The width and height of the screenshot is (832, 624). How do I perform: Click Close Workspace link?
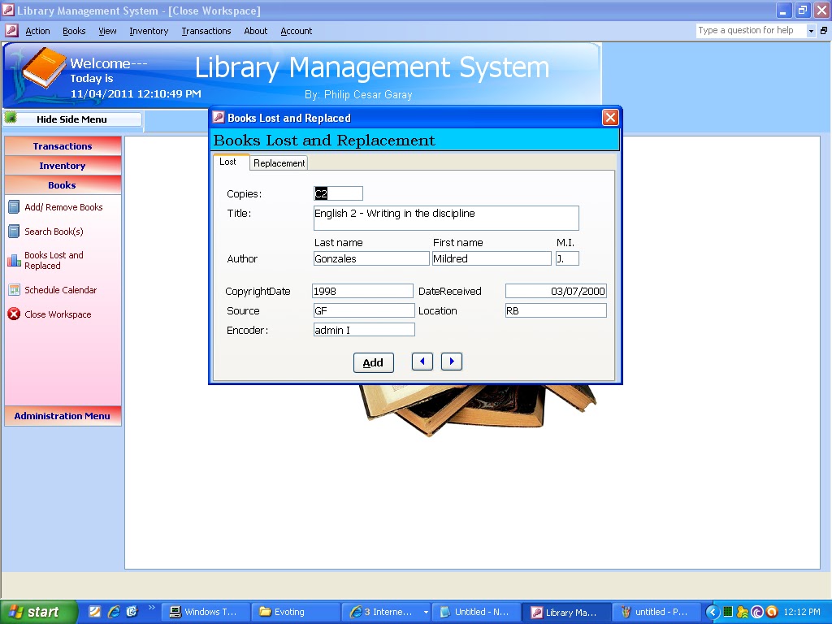[x=58, y=314]
